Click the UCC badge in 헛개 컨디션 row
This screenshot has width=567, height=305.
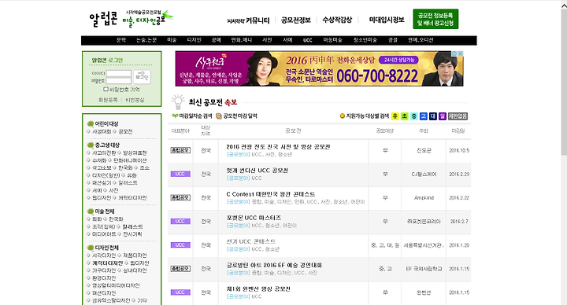coord(180,174)
